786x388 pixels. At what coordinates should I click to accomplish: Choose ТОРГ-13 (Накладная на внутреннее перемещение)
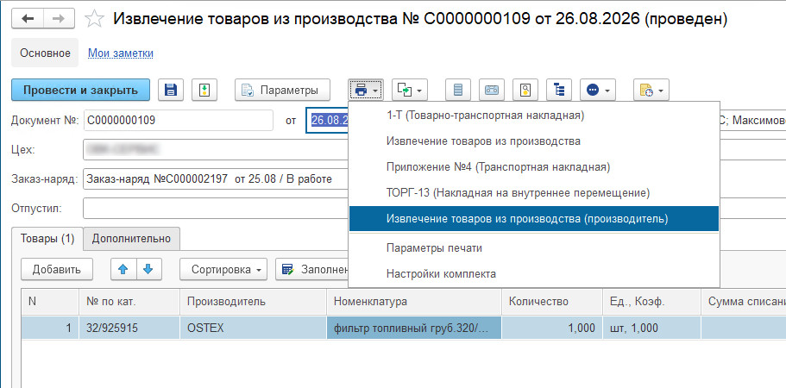tap(534, 192)
